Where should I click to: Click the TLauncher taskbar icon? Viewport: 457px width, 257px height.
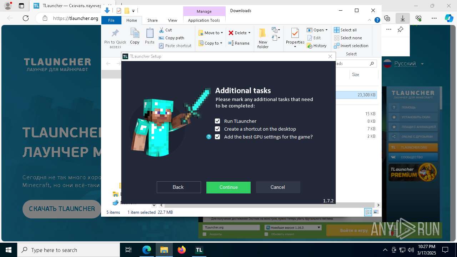pos(199,250)
